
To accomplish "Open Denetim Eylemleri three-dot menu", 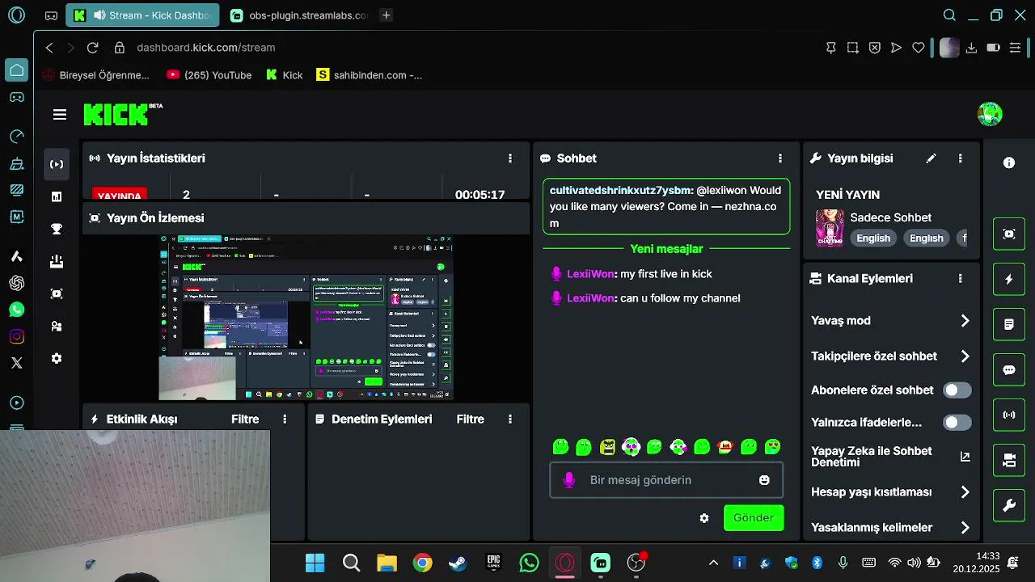I will tap(510, 420).
